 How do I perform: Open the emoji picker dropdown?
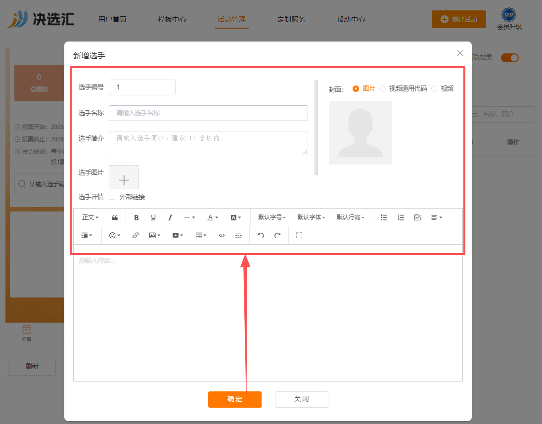tap(114, 236)
